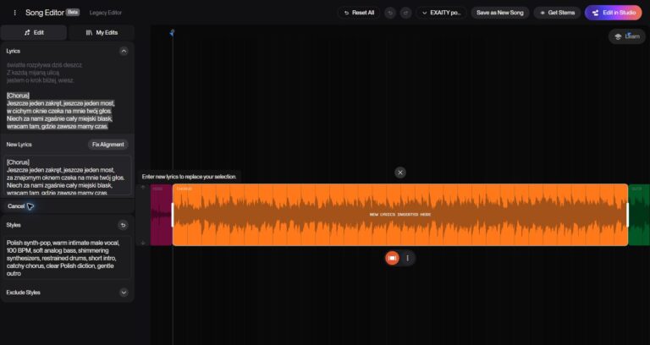Screen dimensions: 650x345
Task: Reset the Styles with the undo icon
Action: (123, 225)
